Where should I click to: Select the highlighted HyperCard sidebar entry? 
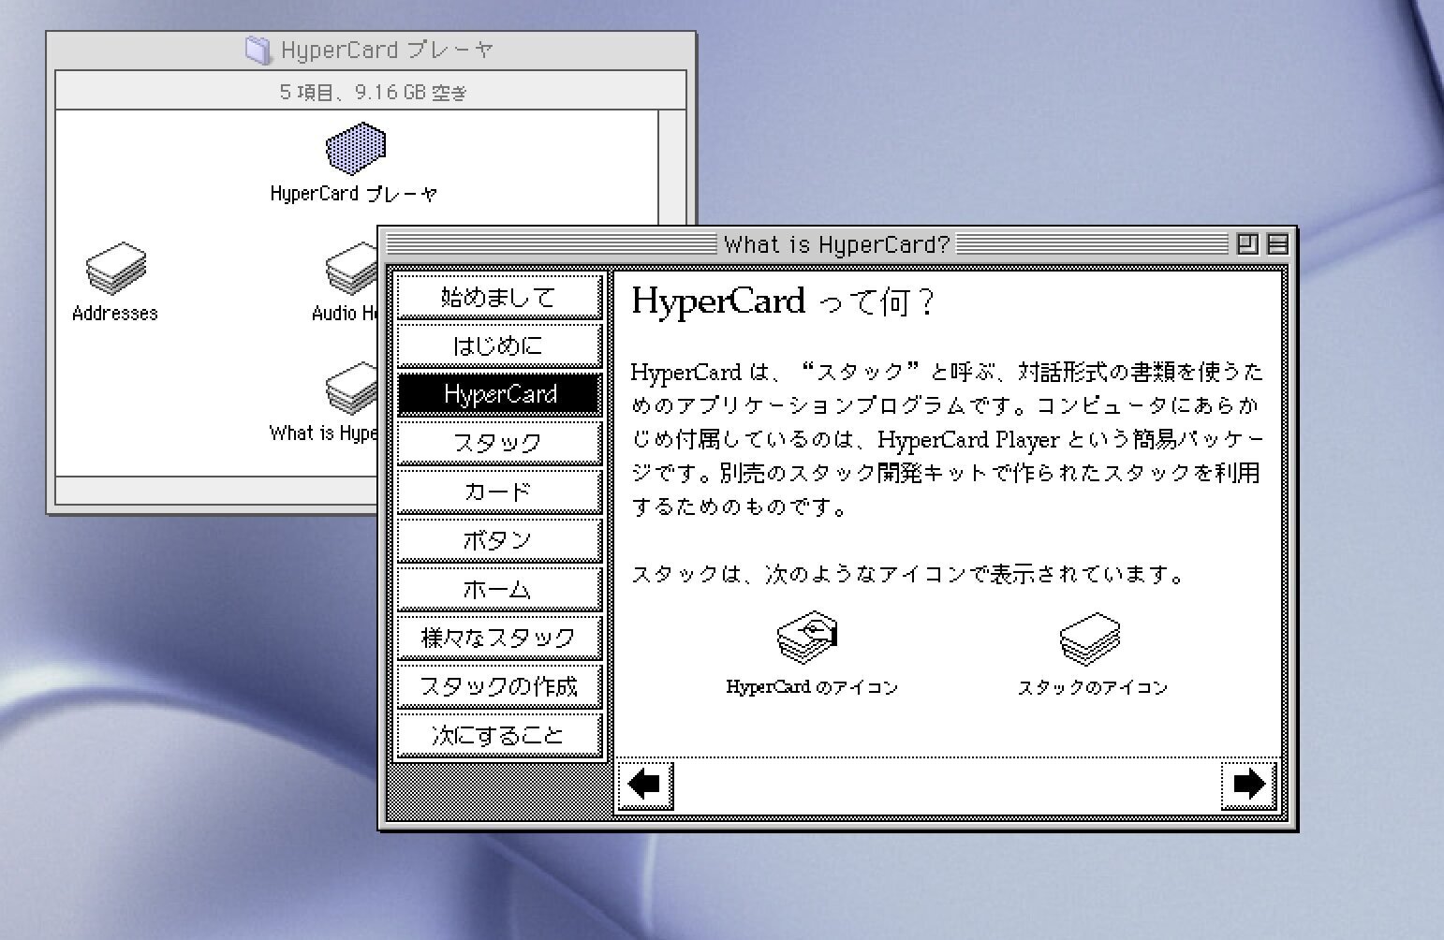(x=498, y=394)
